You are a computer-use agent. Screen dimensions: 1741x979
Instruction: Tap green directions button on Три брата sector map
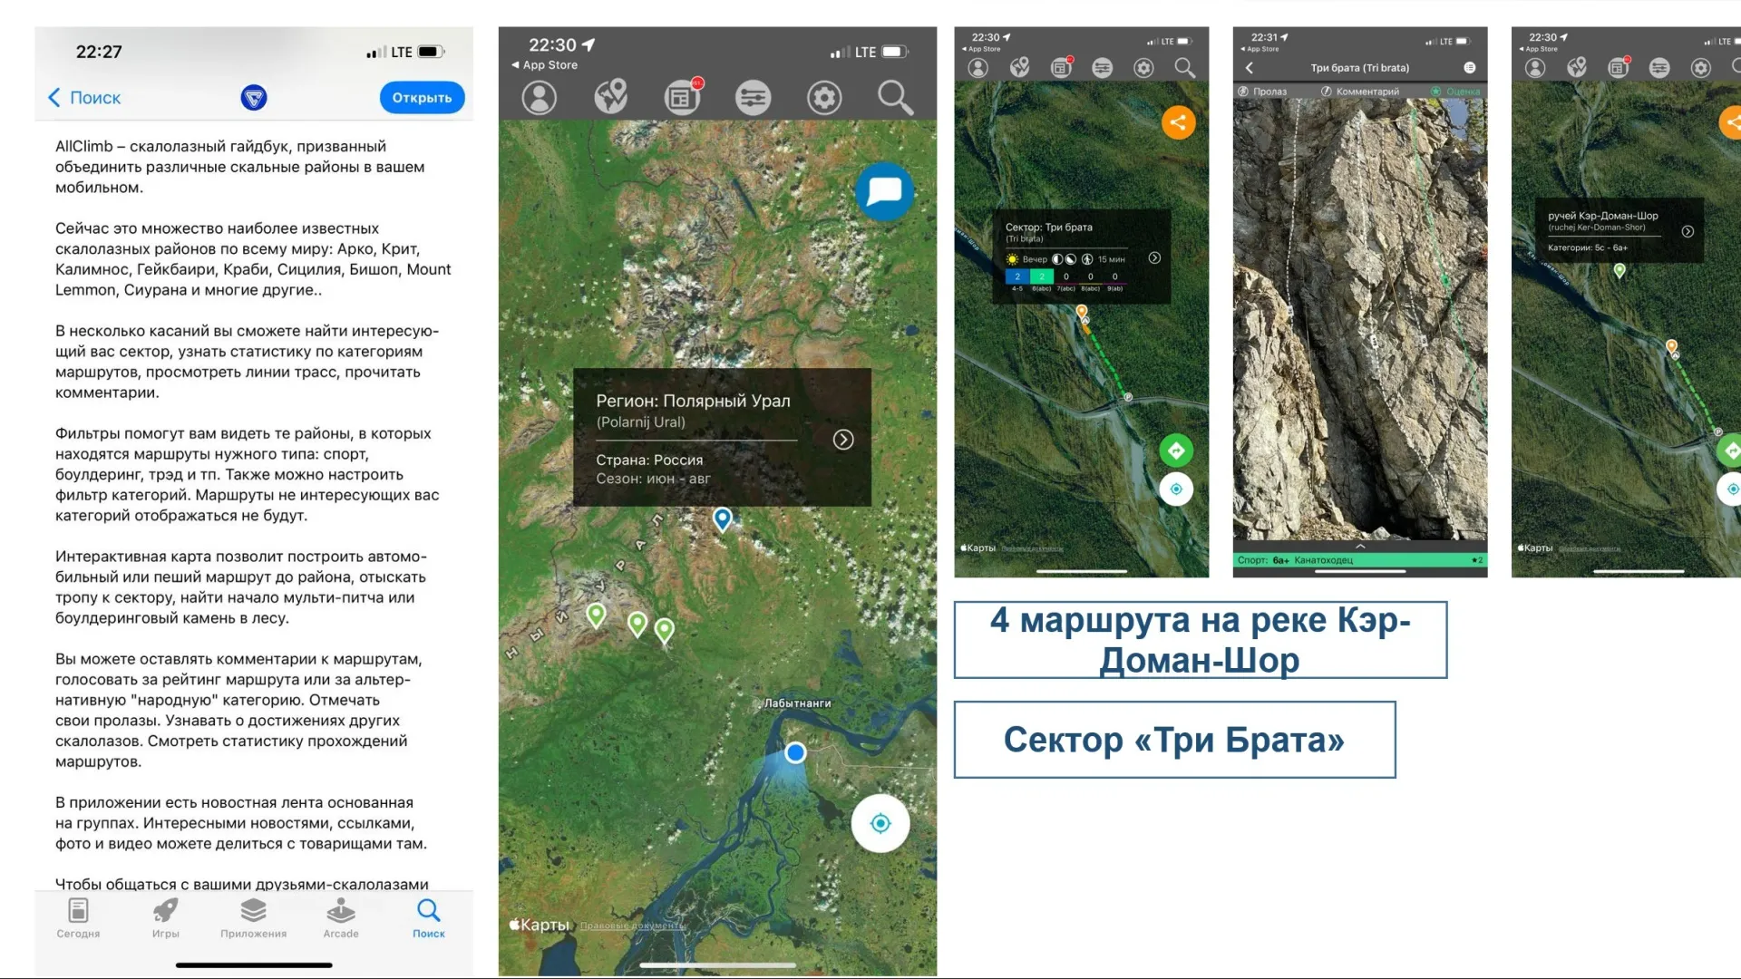click(x=1176, y=451)
